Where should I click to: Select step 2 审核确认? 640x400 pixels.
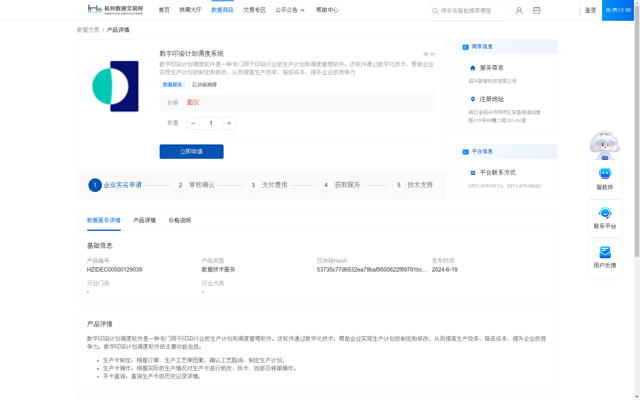click(x=194, y=185)
